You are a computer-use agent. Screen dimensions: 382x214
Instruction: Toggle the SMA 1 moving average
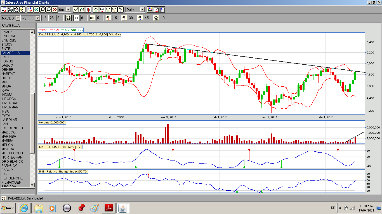108,18
